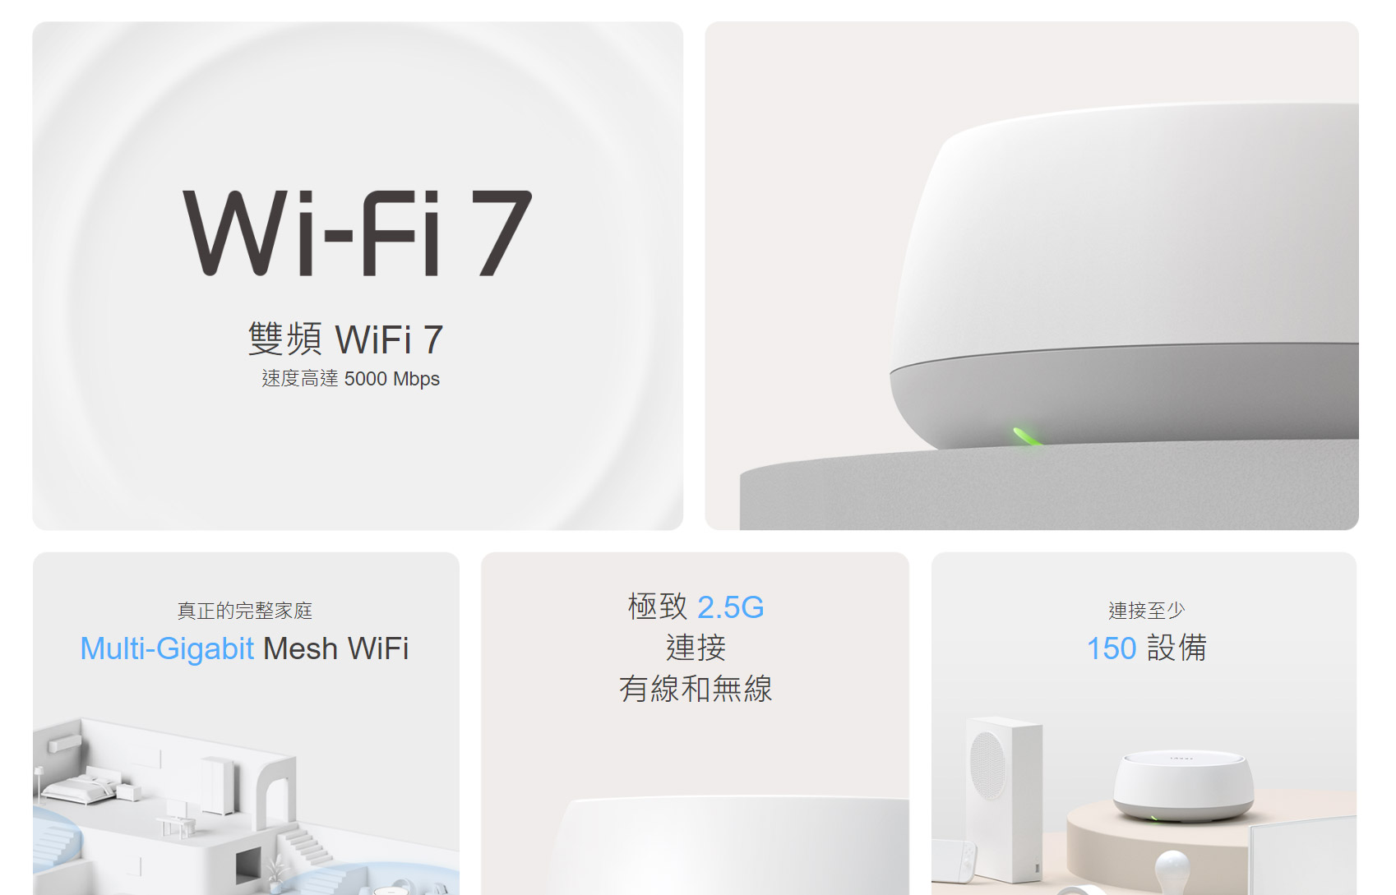Open the router top image in middle card
The height and width of the screenshot is (895, 1396).
pos(729,845)
